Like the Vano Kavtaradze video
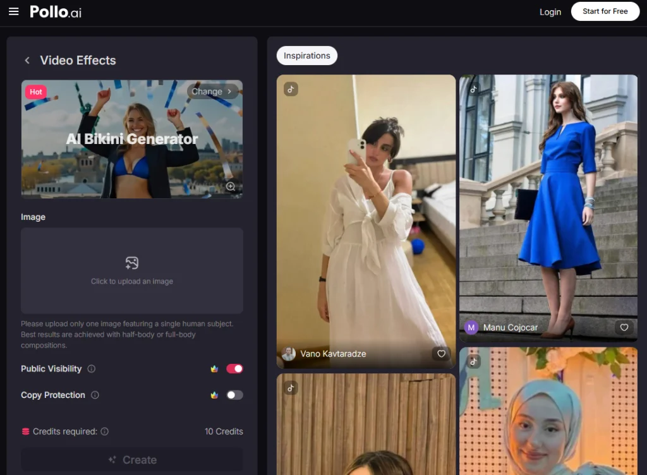This screenshot has width=647, height=475. (441, 354)
